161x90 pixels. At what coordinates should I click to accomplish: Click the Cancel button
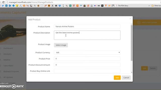[x=126, y=77]
